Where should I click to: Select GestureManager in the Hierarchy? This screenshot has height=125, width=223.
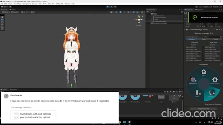160,21
